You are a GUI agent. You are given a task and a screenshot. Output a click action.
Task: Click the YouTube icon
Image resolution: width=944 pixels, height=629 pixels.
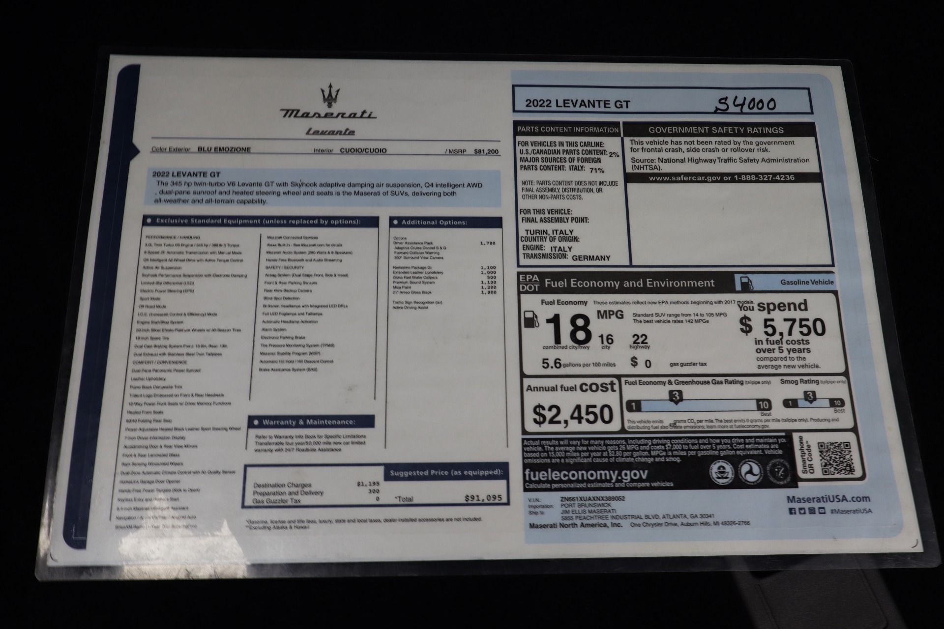click(x=822, y=511)
